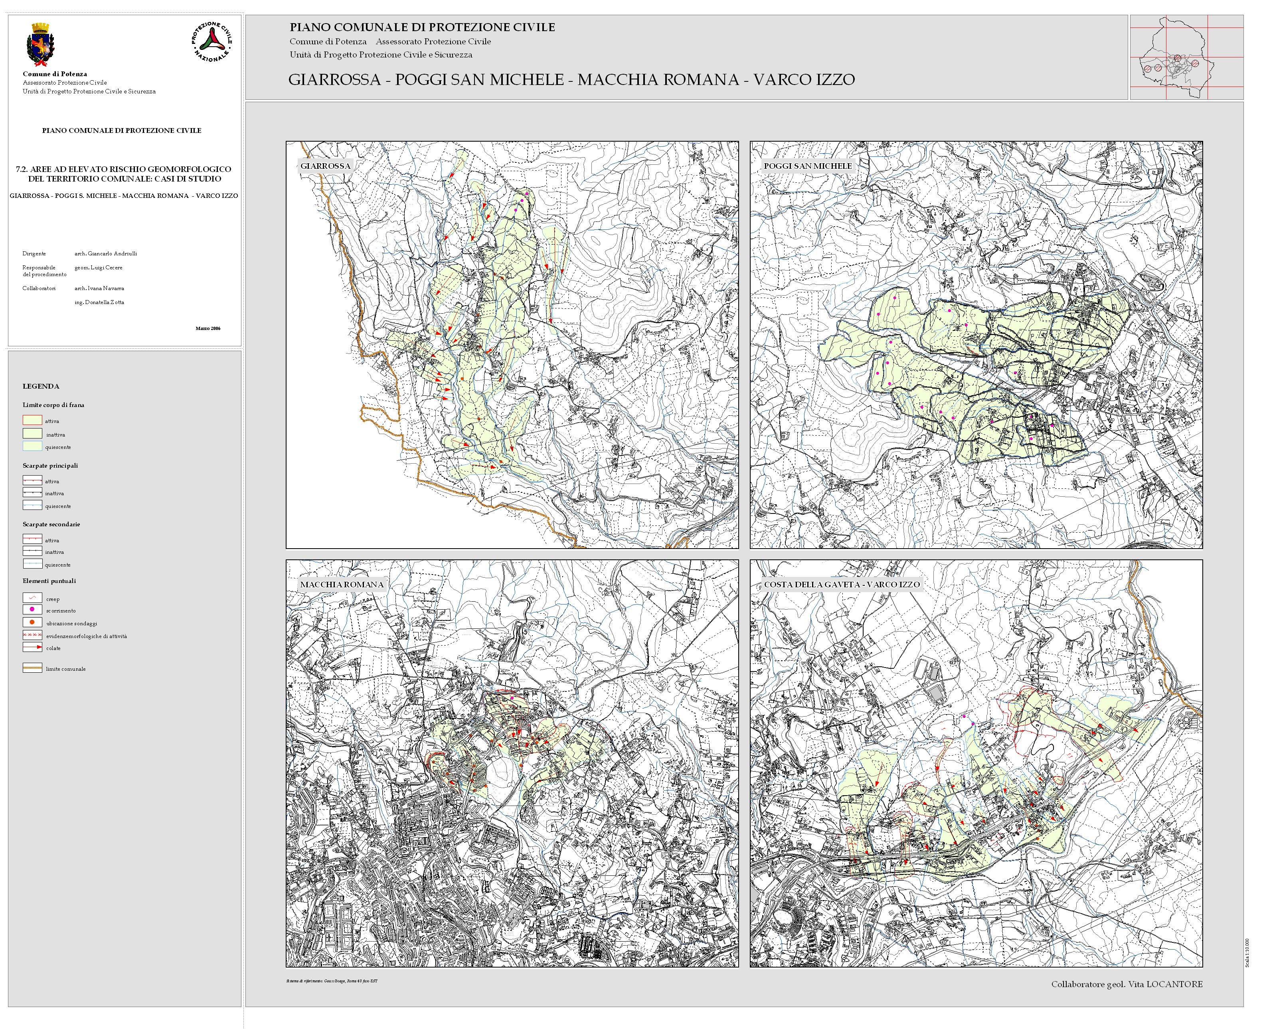Image resolution: width=1267 pixels, height=1029 pixels.
Task: Click the 'Scarpate principali' heading
Action: (x=50, y=466)
